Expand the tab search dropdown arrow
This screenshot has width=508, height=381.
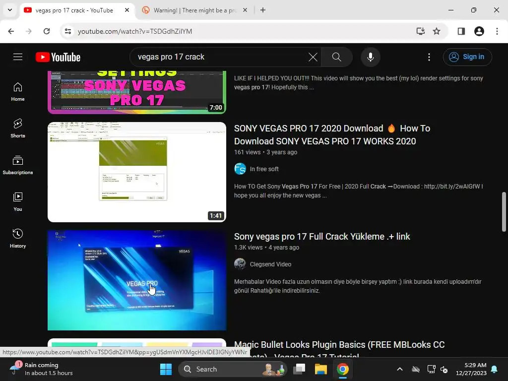tap(10, 10)
